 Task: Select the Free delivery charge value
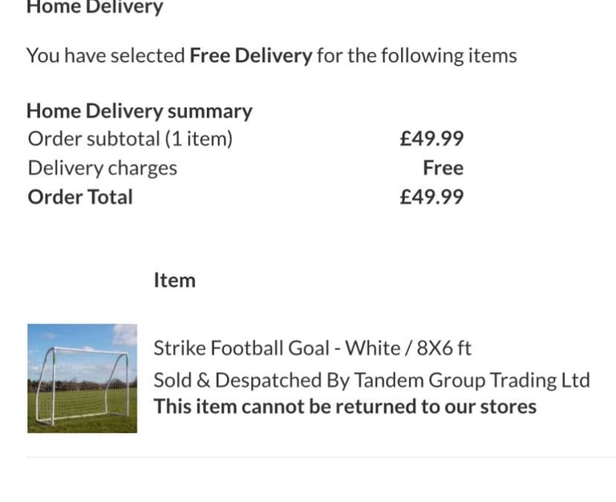(x=443, y=168)
